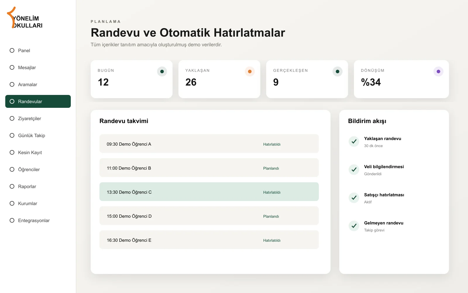Click the checkmark icon beside Gelmeyen randevu
The image size is (468, 293).
(x=354, y=226)
